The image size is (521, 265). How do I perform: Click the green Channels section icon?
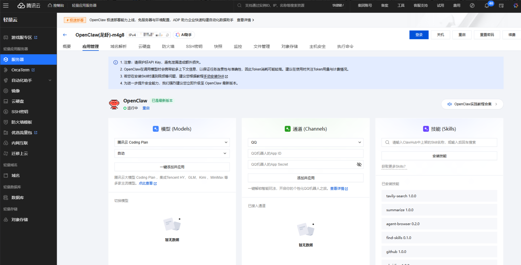point(288,129)
